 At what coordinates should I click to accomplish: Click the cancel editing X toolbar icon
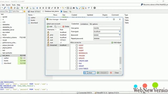click(x=55, y=8)
